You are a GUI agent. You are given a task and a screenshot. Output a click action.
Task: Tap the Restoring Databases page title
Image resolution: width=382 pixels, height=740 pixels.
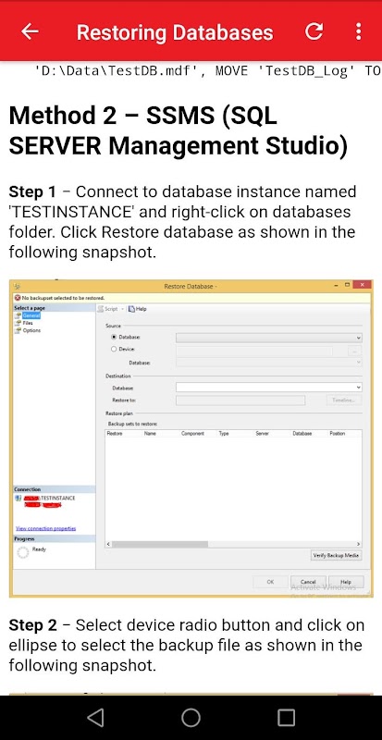click(x=175, y=32)
